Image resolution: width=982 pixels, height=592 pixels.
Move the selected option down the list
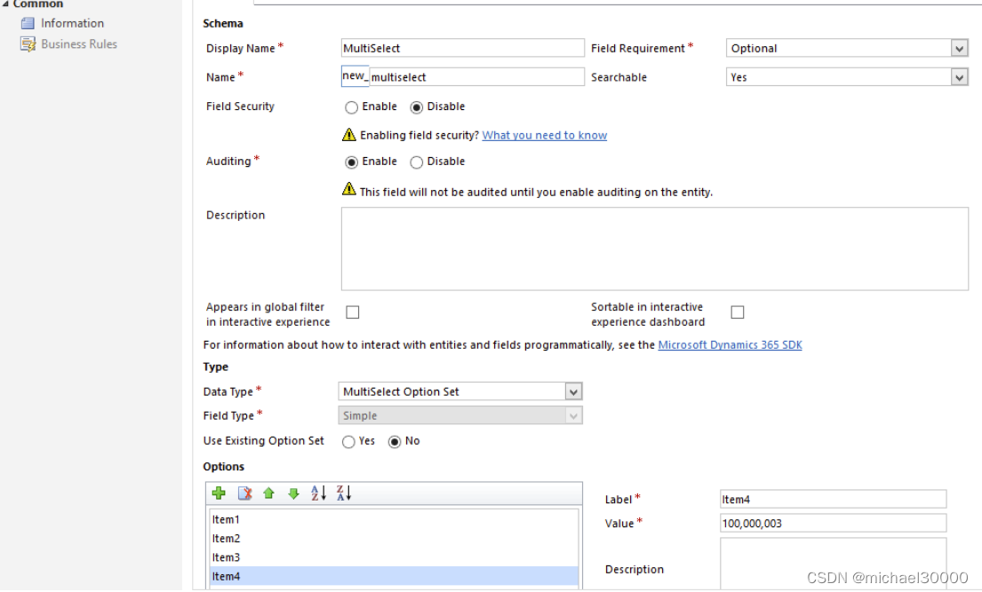tap(293, 493)
